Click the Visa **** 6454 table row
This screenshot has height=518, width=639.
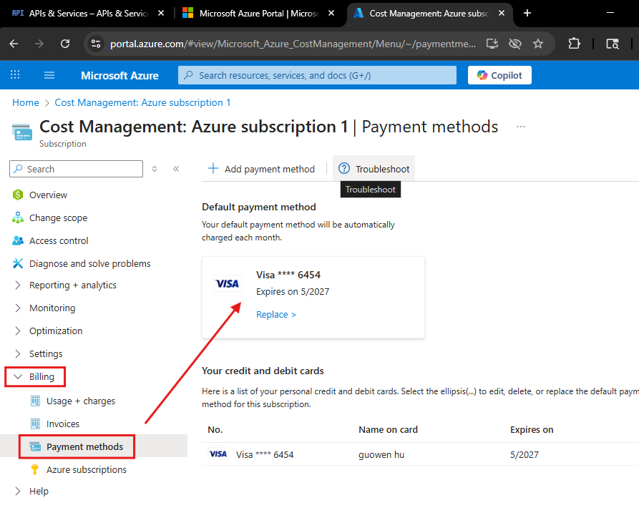click(x=420, y=454)
